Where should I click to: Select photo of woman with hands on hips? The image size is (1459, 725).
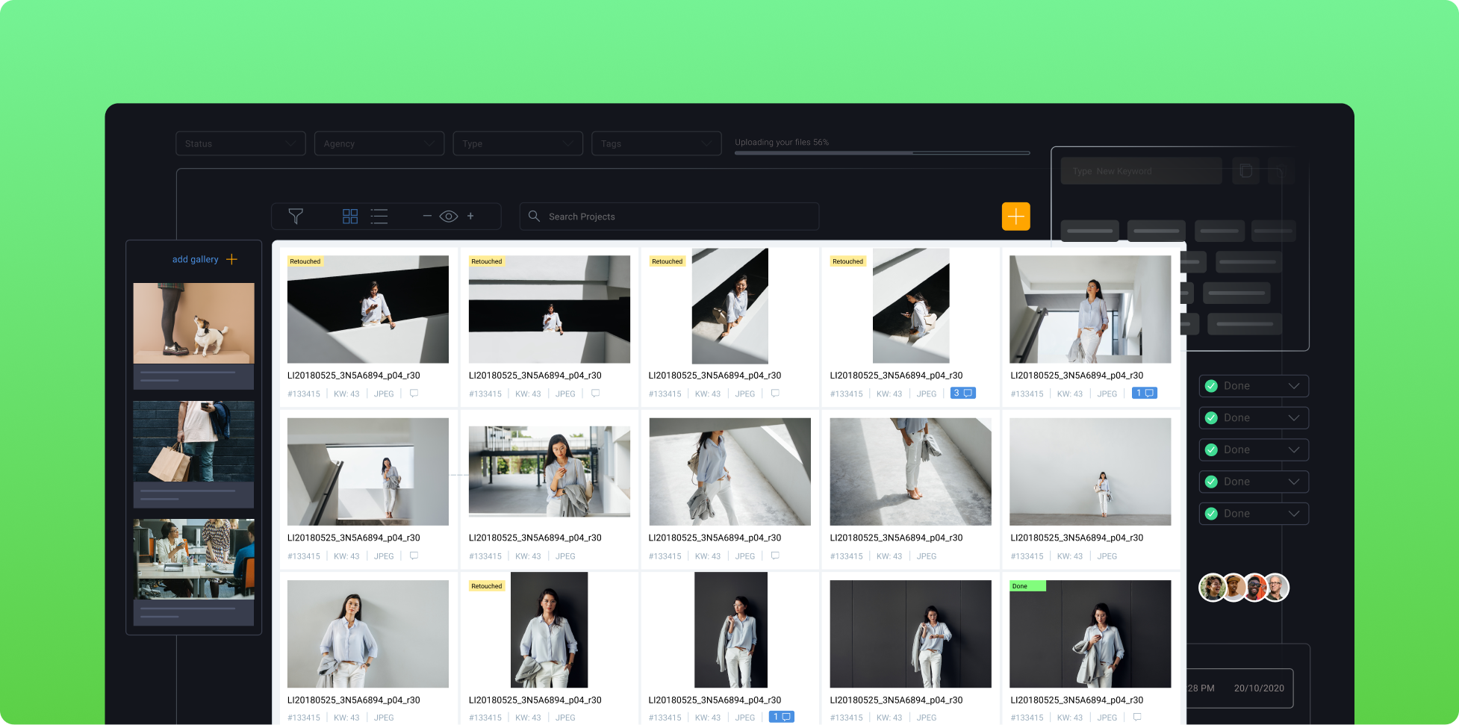tap(368, 634)
